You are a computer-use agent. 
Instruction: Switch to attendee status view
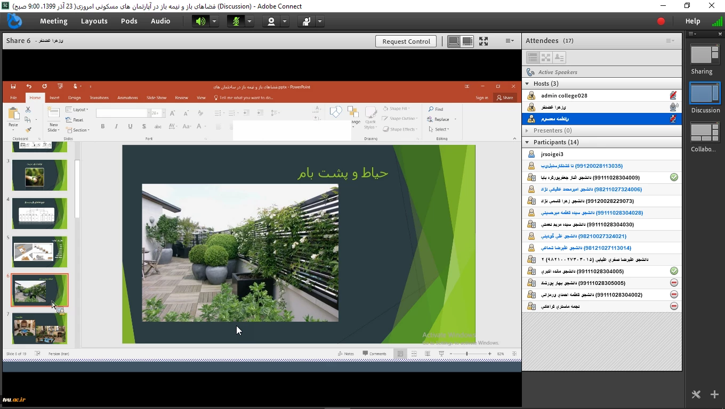click(559, 58)
